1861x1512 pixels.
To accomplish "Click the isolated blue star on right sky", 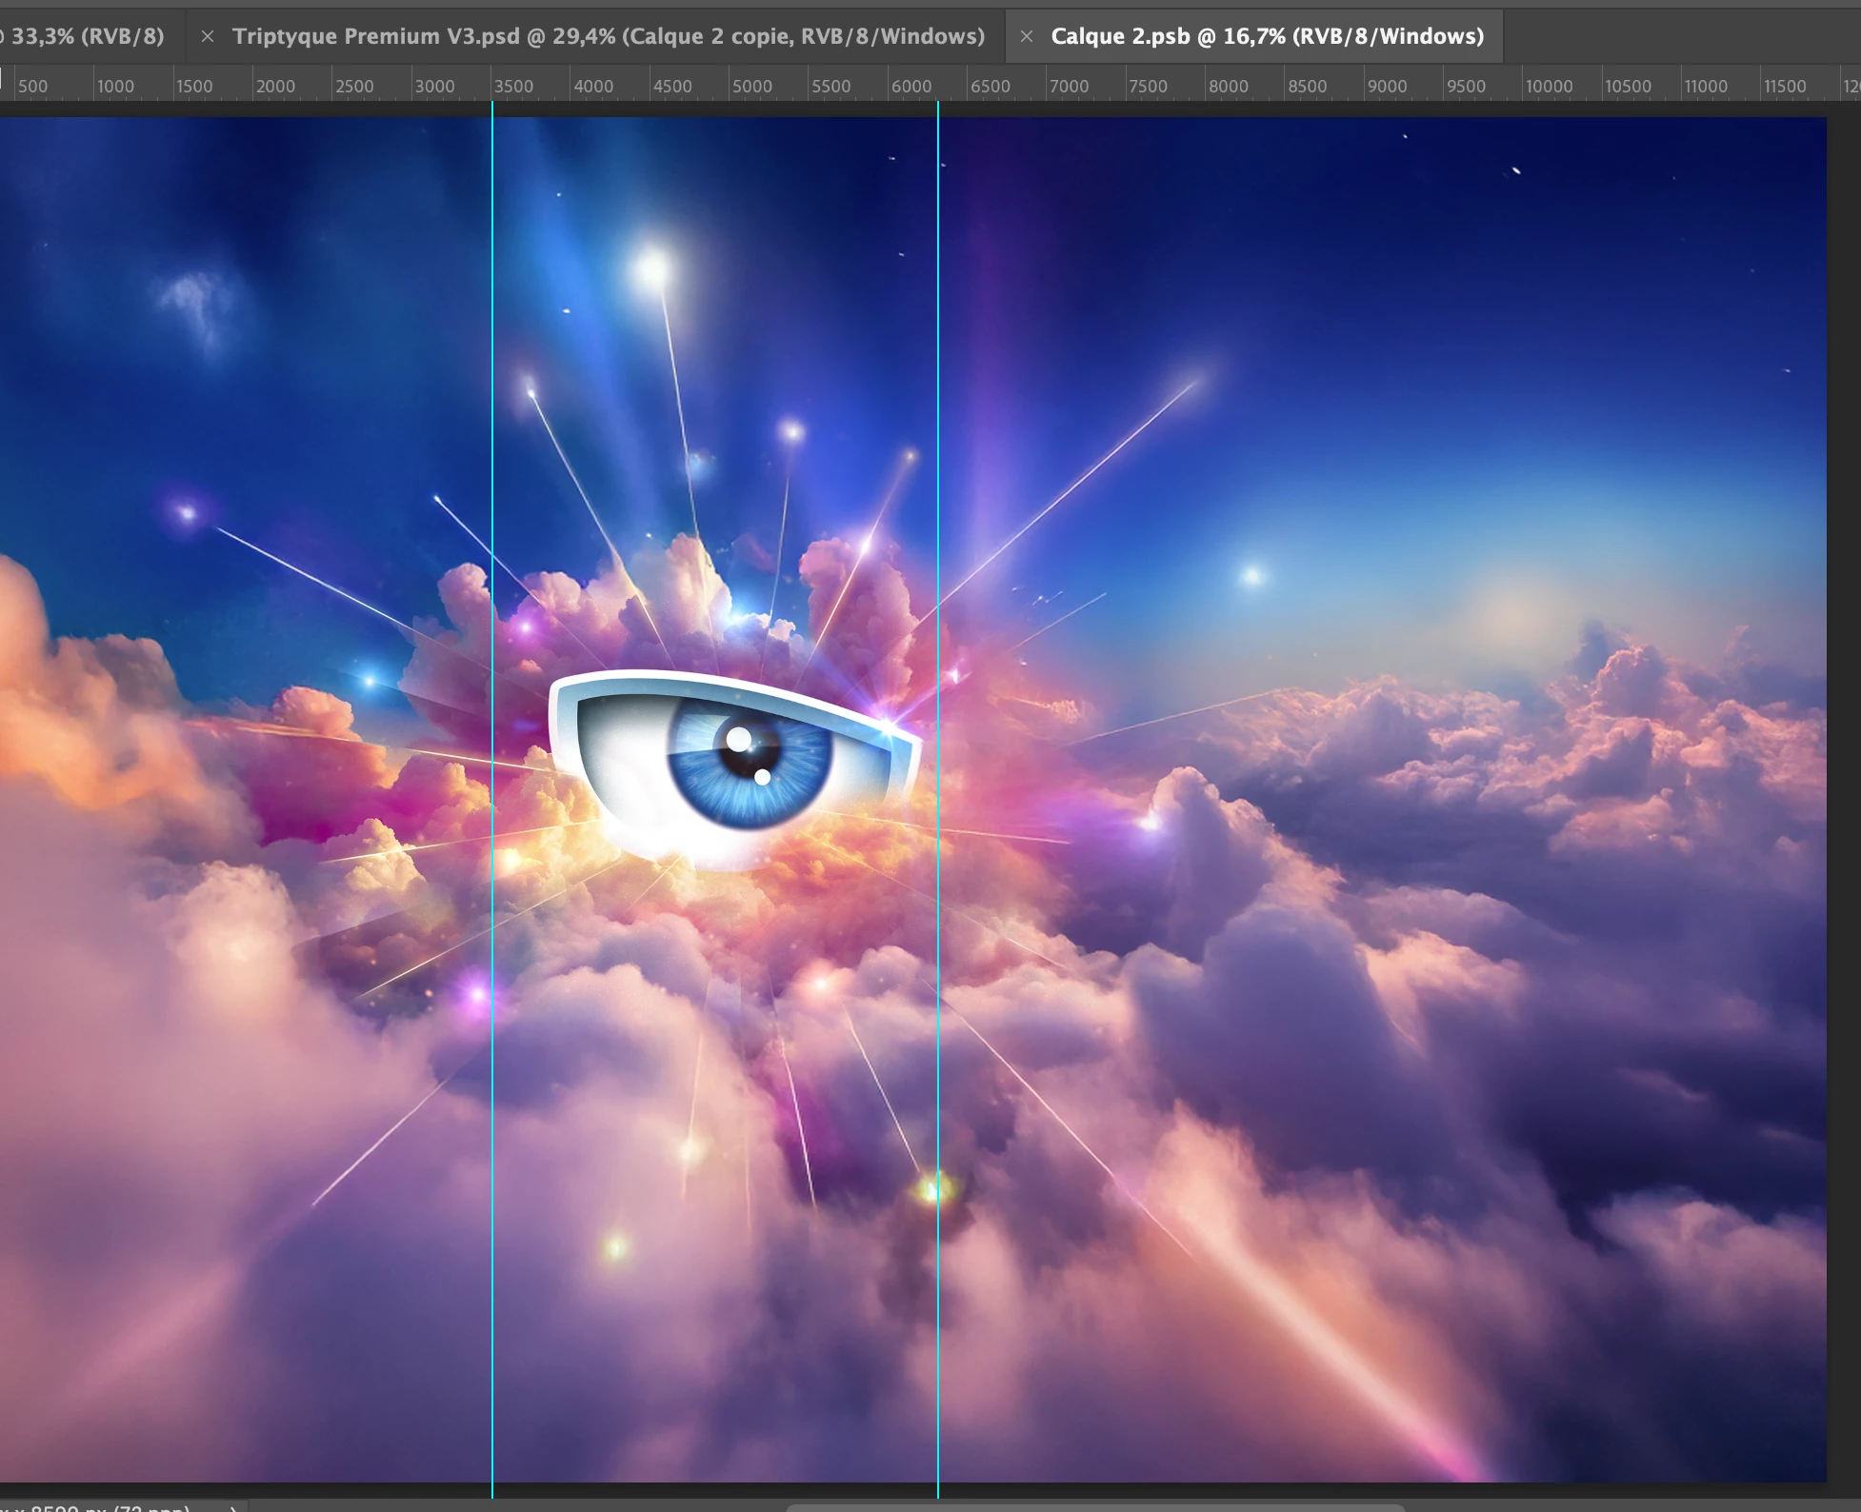I will [x=1251, y=575].
